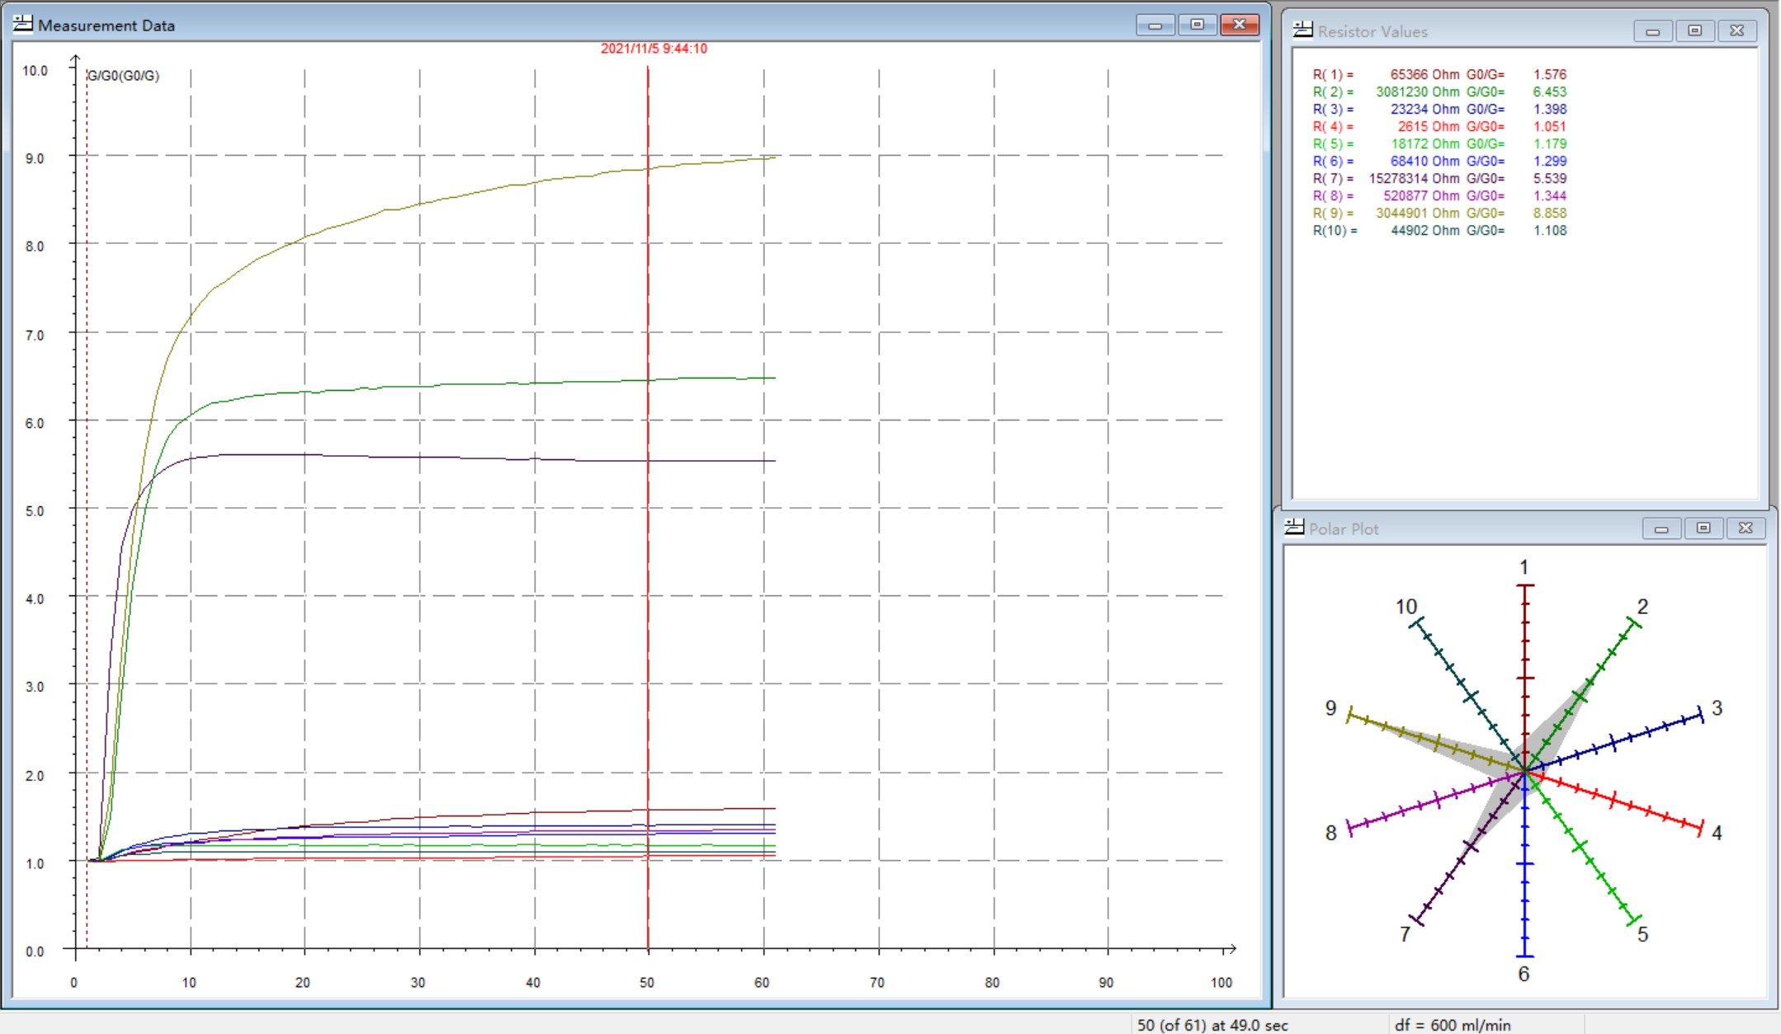Minimize the Measurement Data window
The height and width of the screenshot is (1034, 1781).
pyautogui.click(x=1155, y=26)
